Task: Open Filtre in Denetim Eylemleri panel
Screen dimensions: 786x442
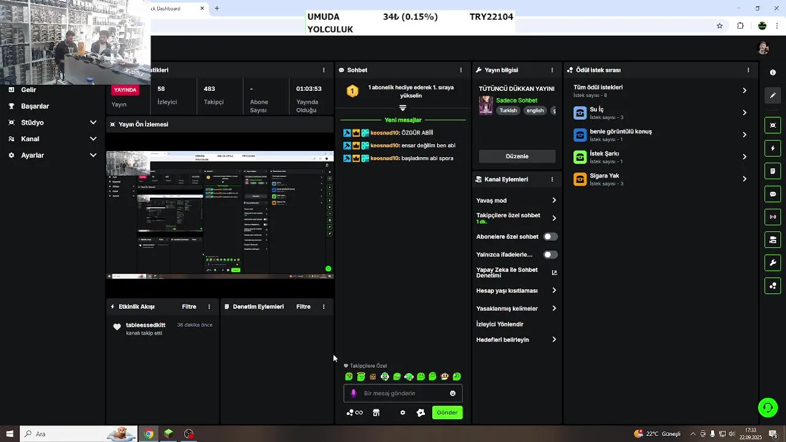Action: (303, 306)
